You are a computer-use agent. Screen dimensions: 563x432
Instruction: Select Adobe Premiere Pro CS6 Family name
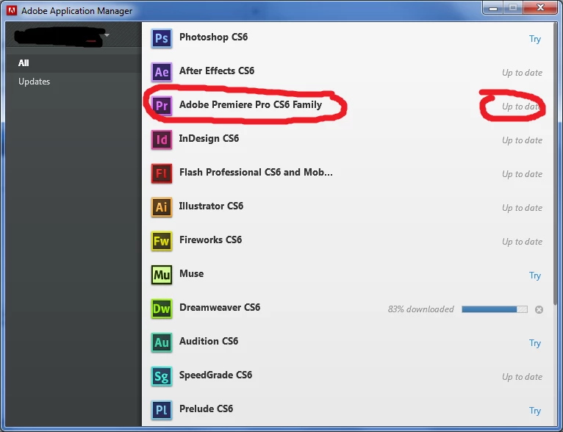pyautogui.click(x=250, y=104)
